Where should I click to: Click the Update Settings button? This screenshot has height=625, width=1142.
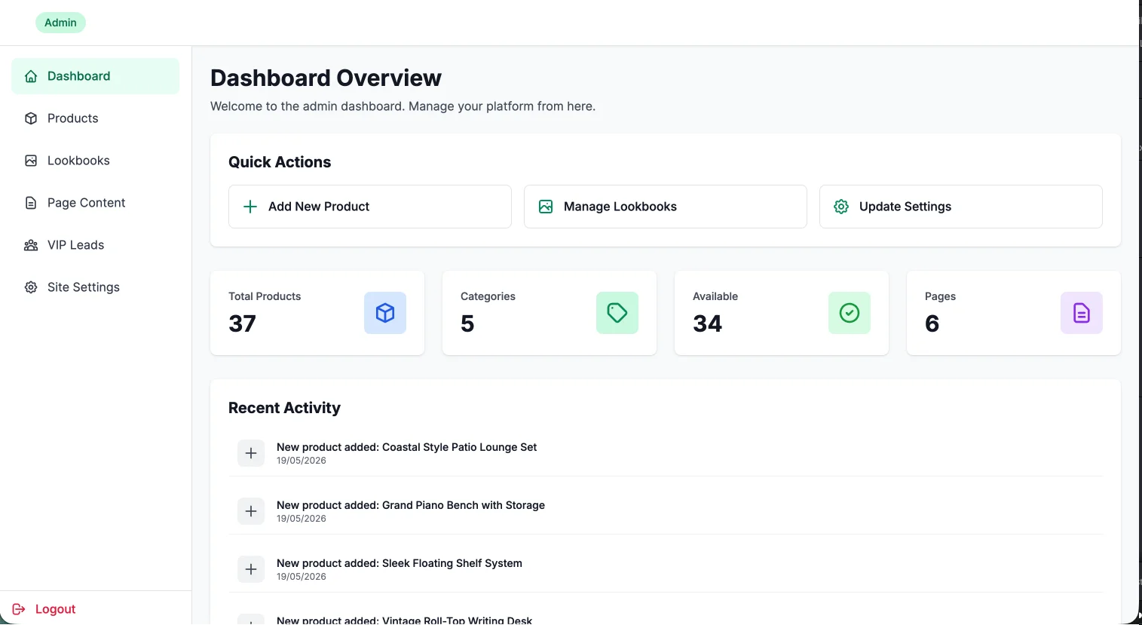961,207
